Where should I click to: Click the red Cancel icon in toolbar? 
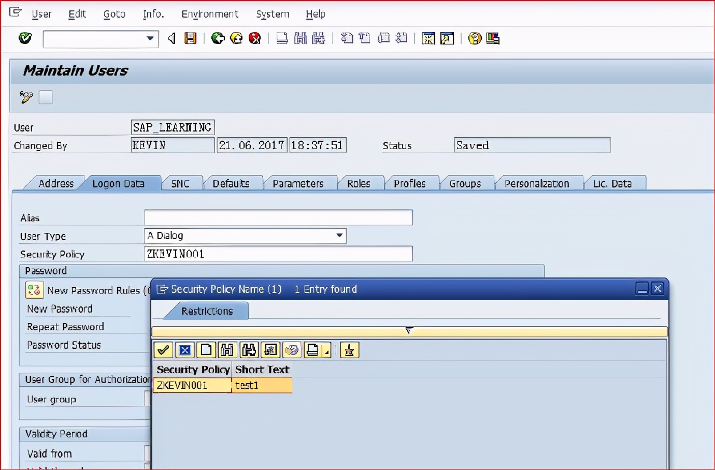coord(255,38)
